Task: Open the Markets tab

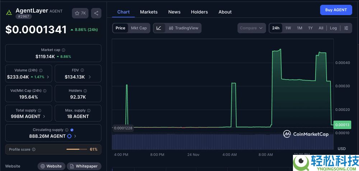Action: 149,12
